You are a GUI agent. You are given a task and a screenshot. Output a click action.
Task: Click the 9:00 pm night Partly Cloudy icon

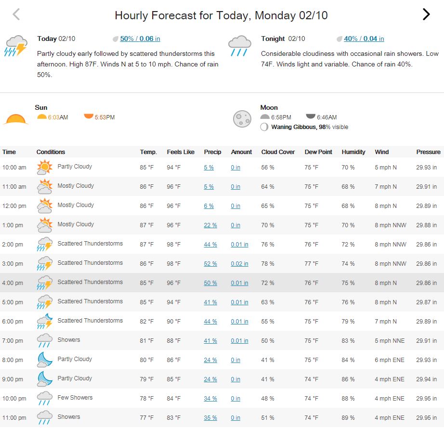click(x=45, y=379)
